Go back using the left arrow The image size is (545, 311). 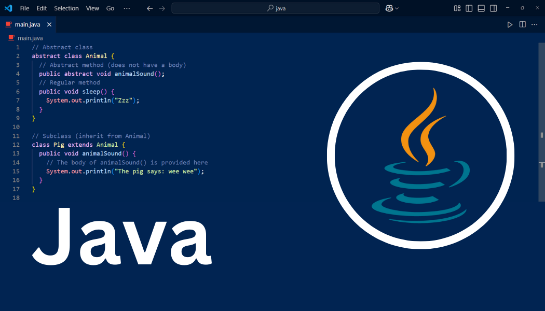[150, 8]
